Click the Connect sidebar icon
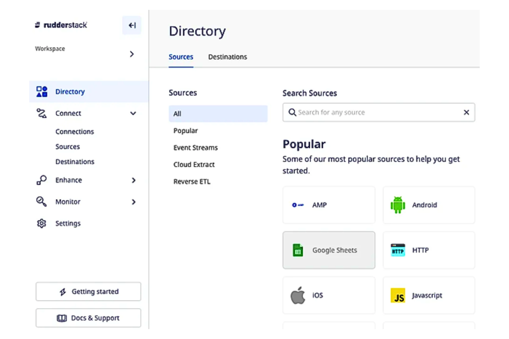The image size is (509, 339). tap(41, 113)
